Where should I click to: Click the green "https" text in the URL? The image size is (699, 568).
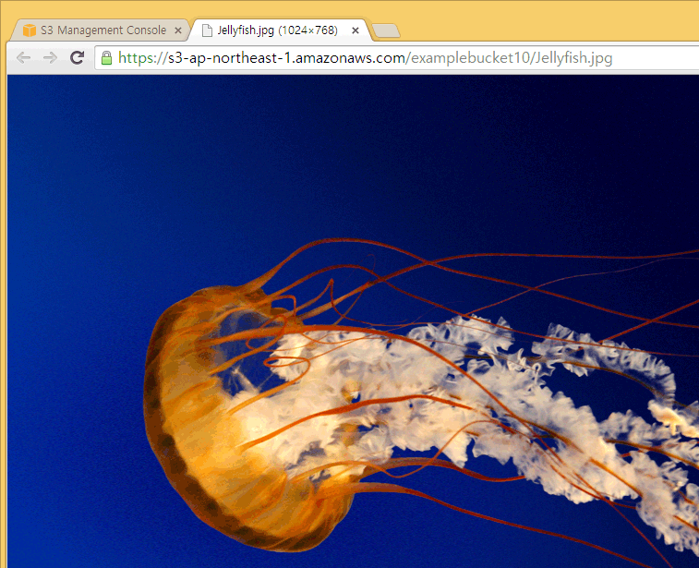coord(137,58)
